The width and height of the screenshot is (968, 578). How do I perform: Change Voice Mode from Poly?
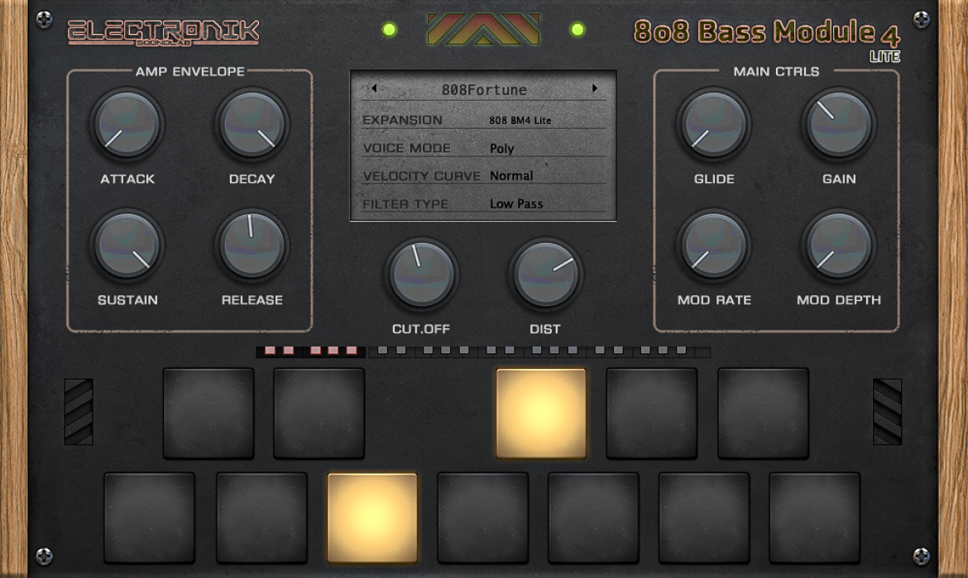click(x=501, y=149)
